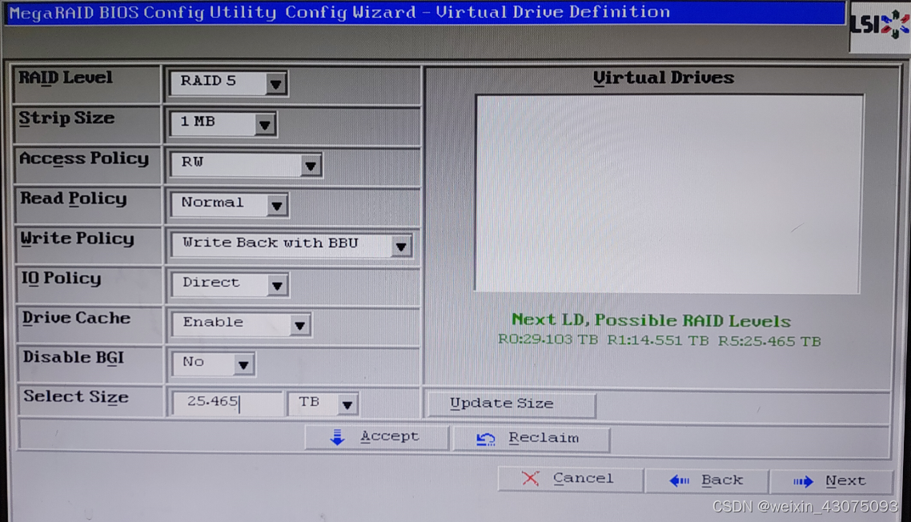The image size is (911, 522).
Task: Click the Accept button
Action: pos(376,437)
